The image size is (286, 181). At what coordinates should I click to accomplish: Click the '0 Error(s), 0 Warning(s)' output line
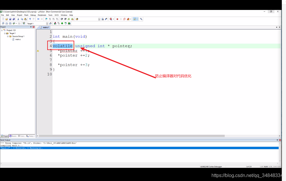139,148
